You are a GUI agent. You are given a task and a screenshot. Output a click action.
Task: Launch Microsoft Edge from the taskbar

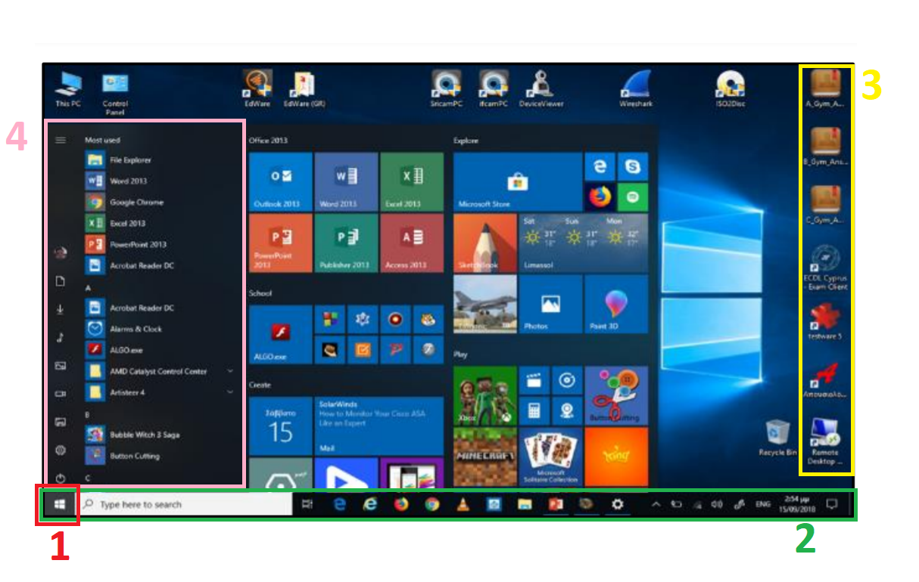338,504
